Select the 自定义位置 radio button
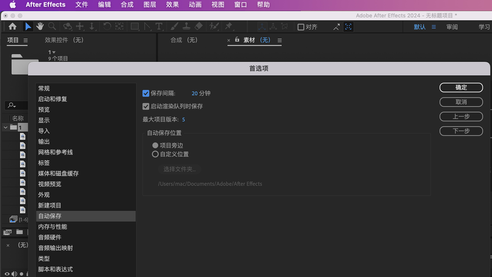 coord(155,154)
